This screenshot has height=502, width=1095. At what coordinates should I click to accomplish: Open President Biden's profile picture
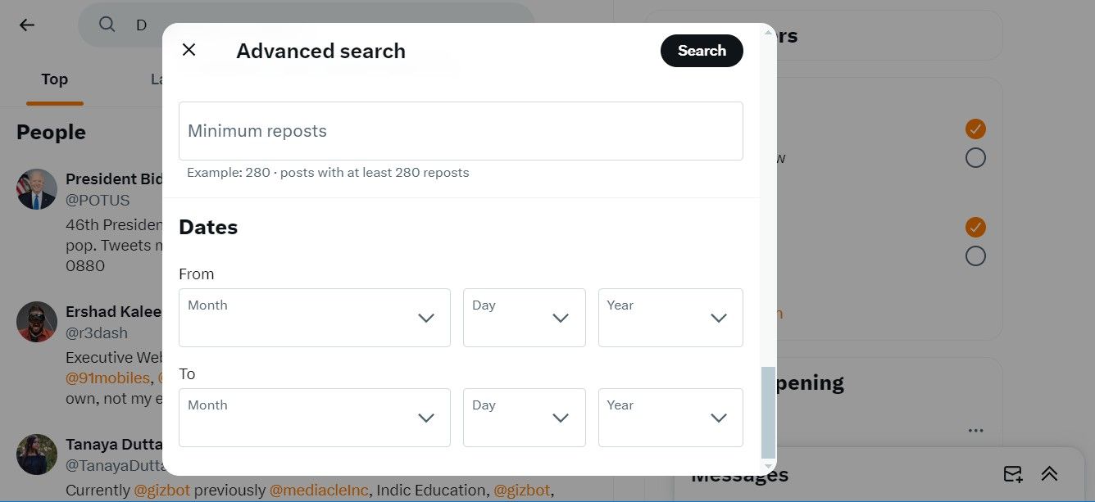[36, 189]
